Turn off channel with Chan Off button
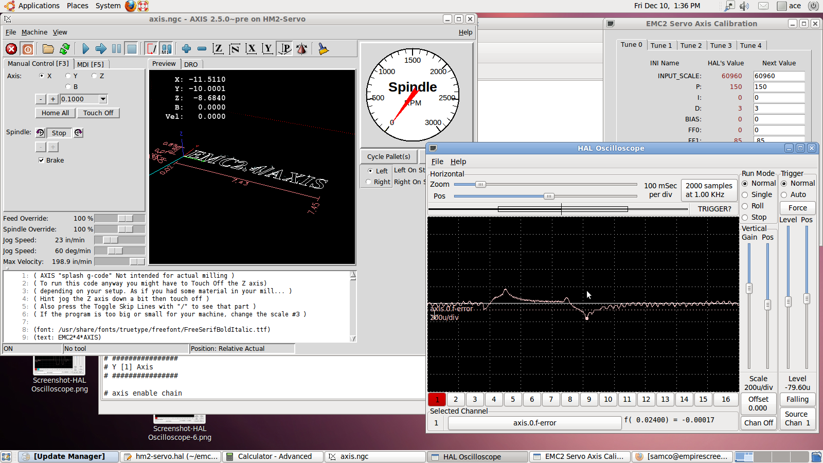823x463 pixels. point(759,423)
